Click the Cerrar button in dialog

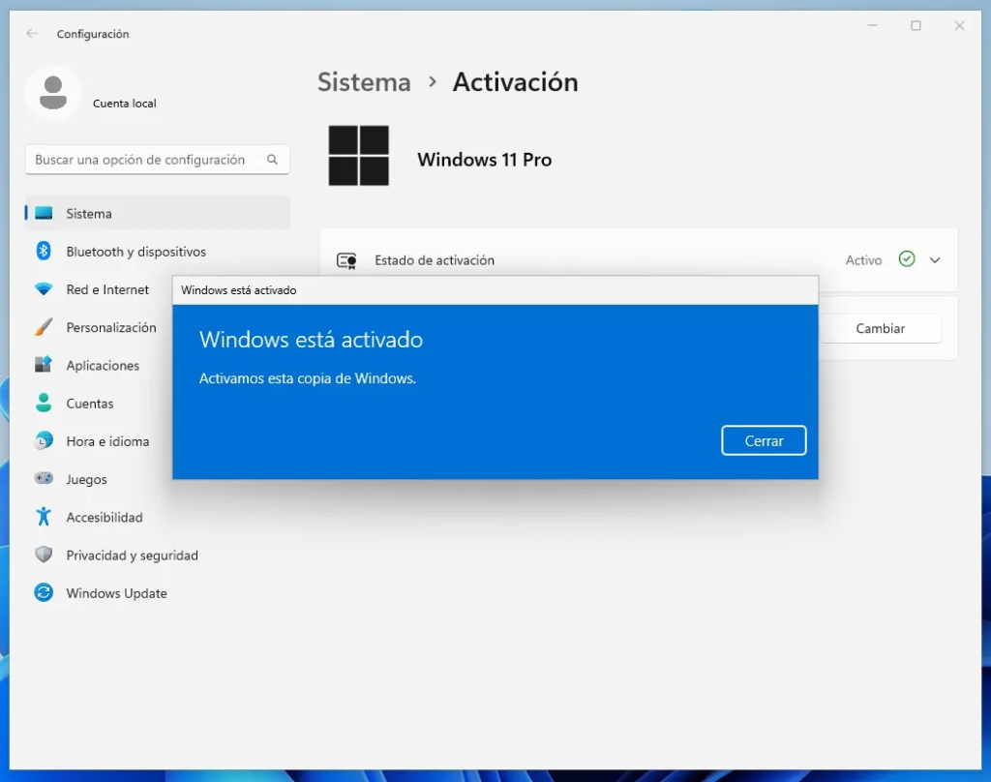pos(764,440)
